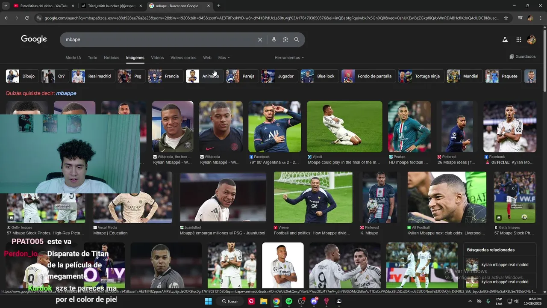The image size is (547, 308).
Task: Expand the Más dropdown
Action: (224, 58)
